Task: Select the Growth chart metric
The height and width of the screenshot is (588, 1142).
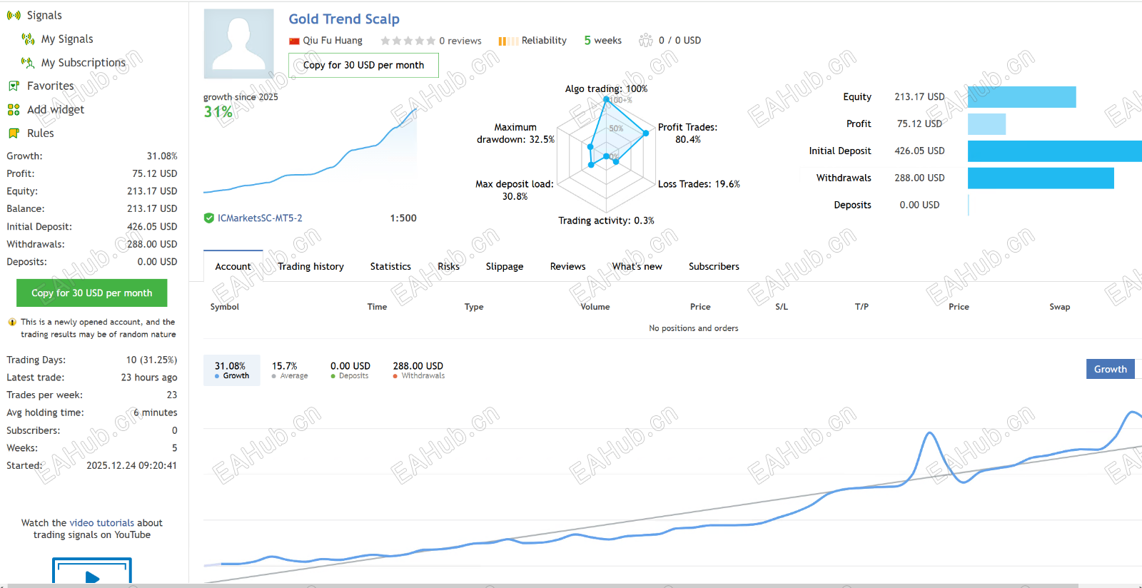Action: 231,370
